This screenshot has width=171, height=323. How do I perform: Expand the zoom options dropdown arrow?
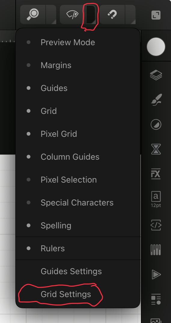point(51,15)
